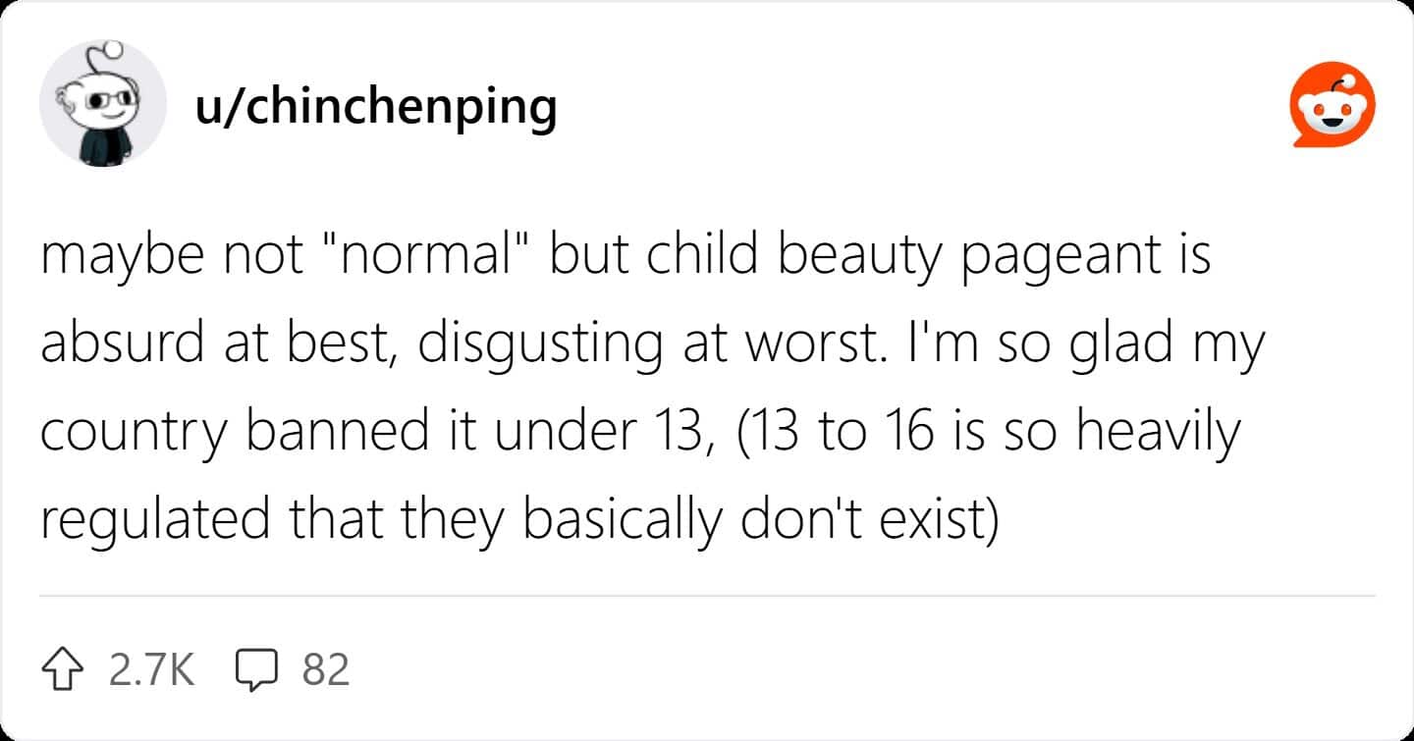
Task: Open the user's Snoo avatar
Action: point(103,105)
